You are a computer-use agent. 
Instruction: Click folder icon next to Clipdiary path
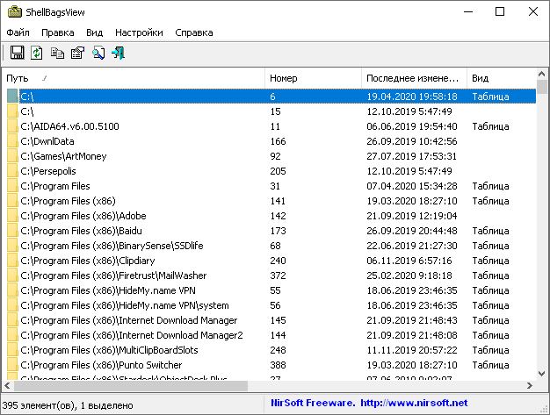tap(12, 261)
